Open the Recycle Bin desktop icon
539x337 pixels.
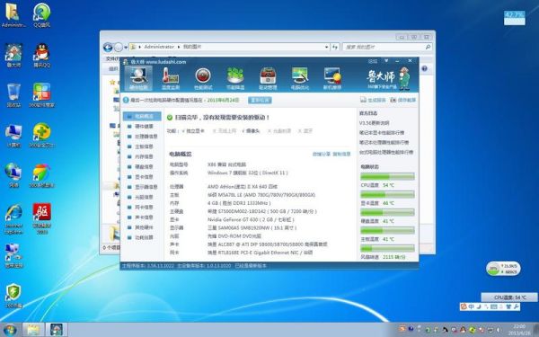(13, 95)
